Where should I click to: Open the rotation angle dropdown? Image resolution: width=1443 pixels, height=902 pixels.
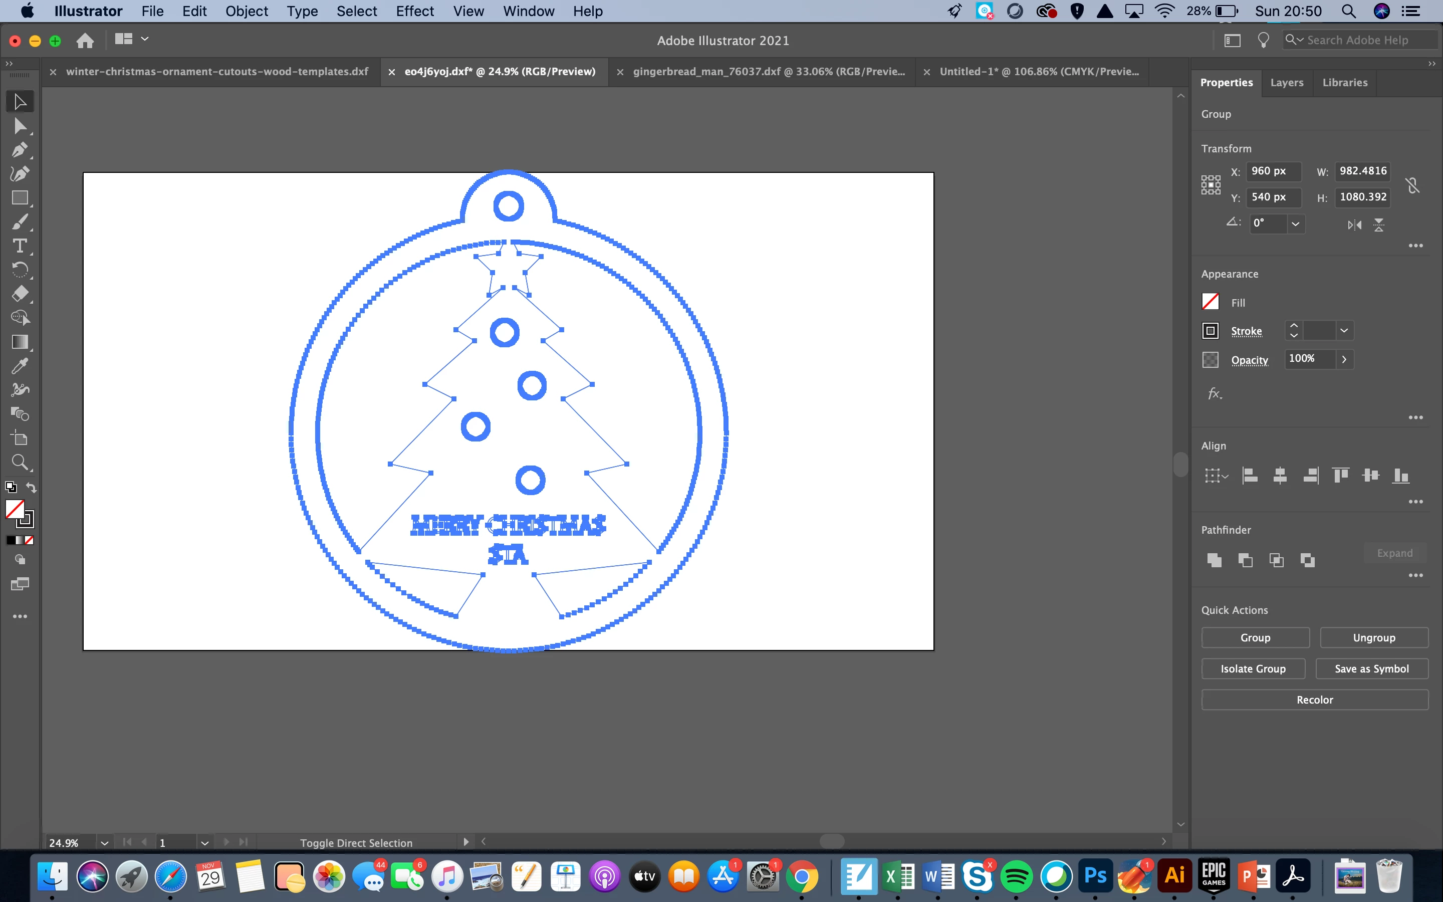coord(1295,223)
